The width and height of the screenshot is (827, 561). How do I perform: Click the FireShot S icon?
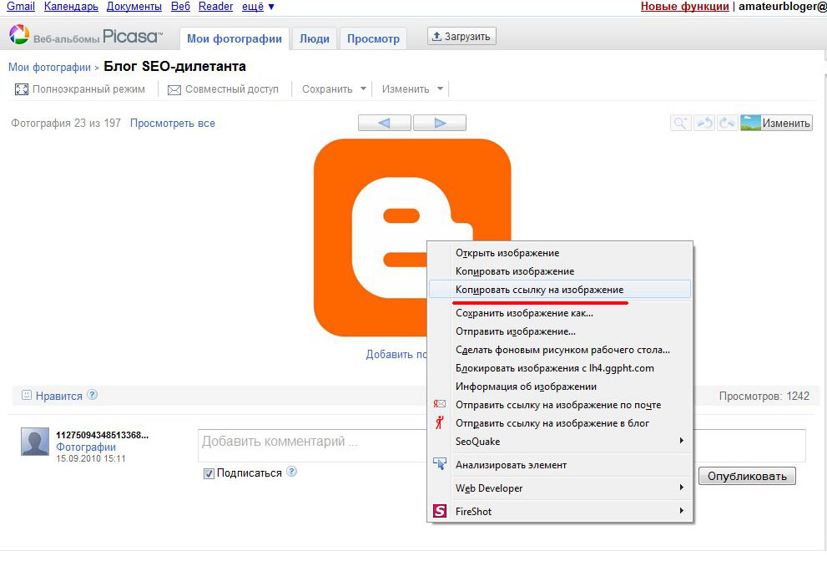click(x=439, y=511)
